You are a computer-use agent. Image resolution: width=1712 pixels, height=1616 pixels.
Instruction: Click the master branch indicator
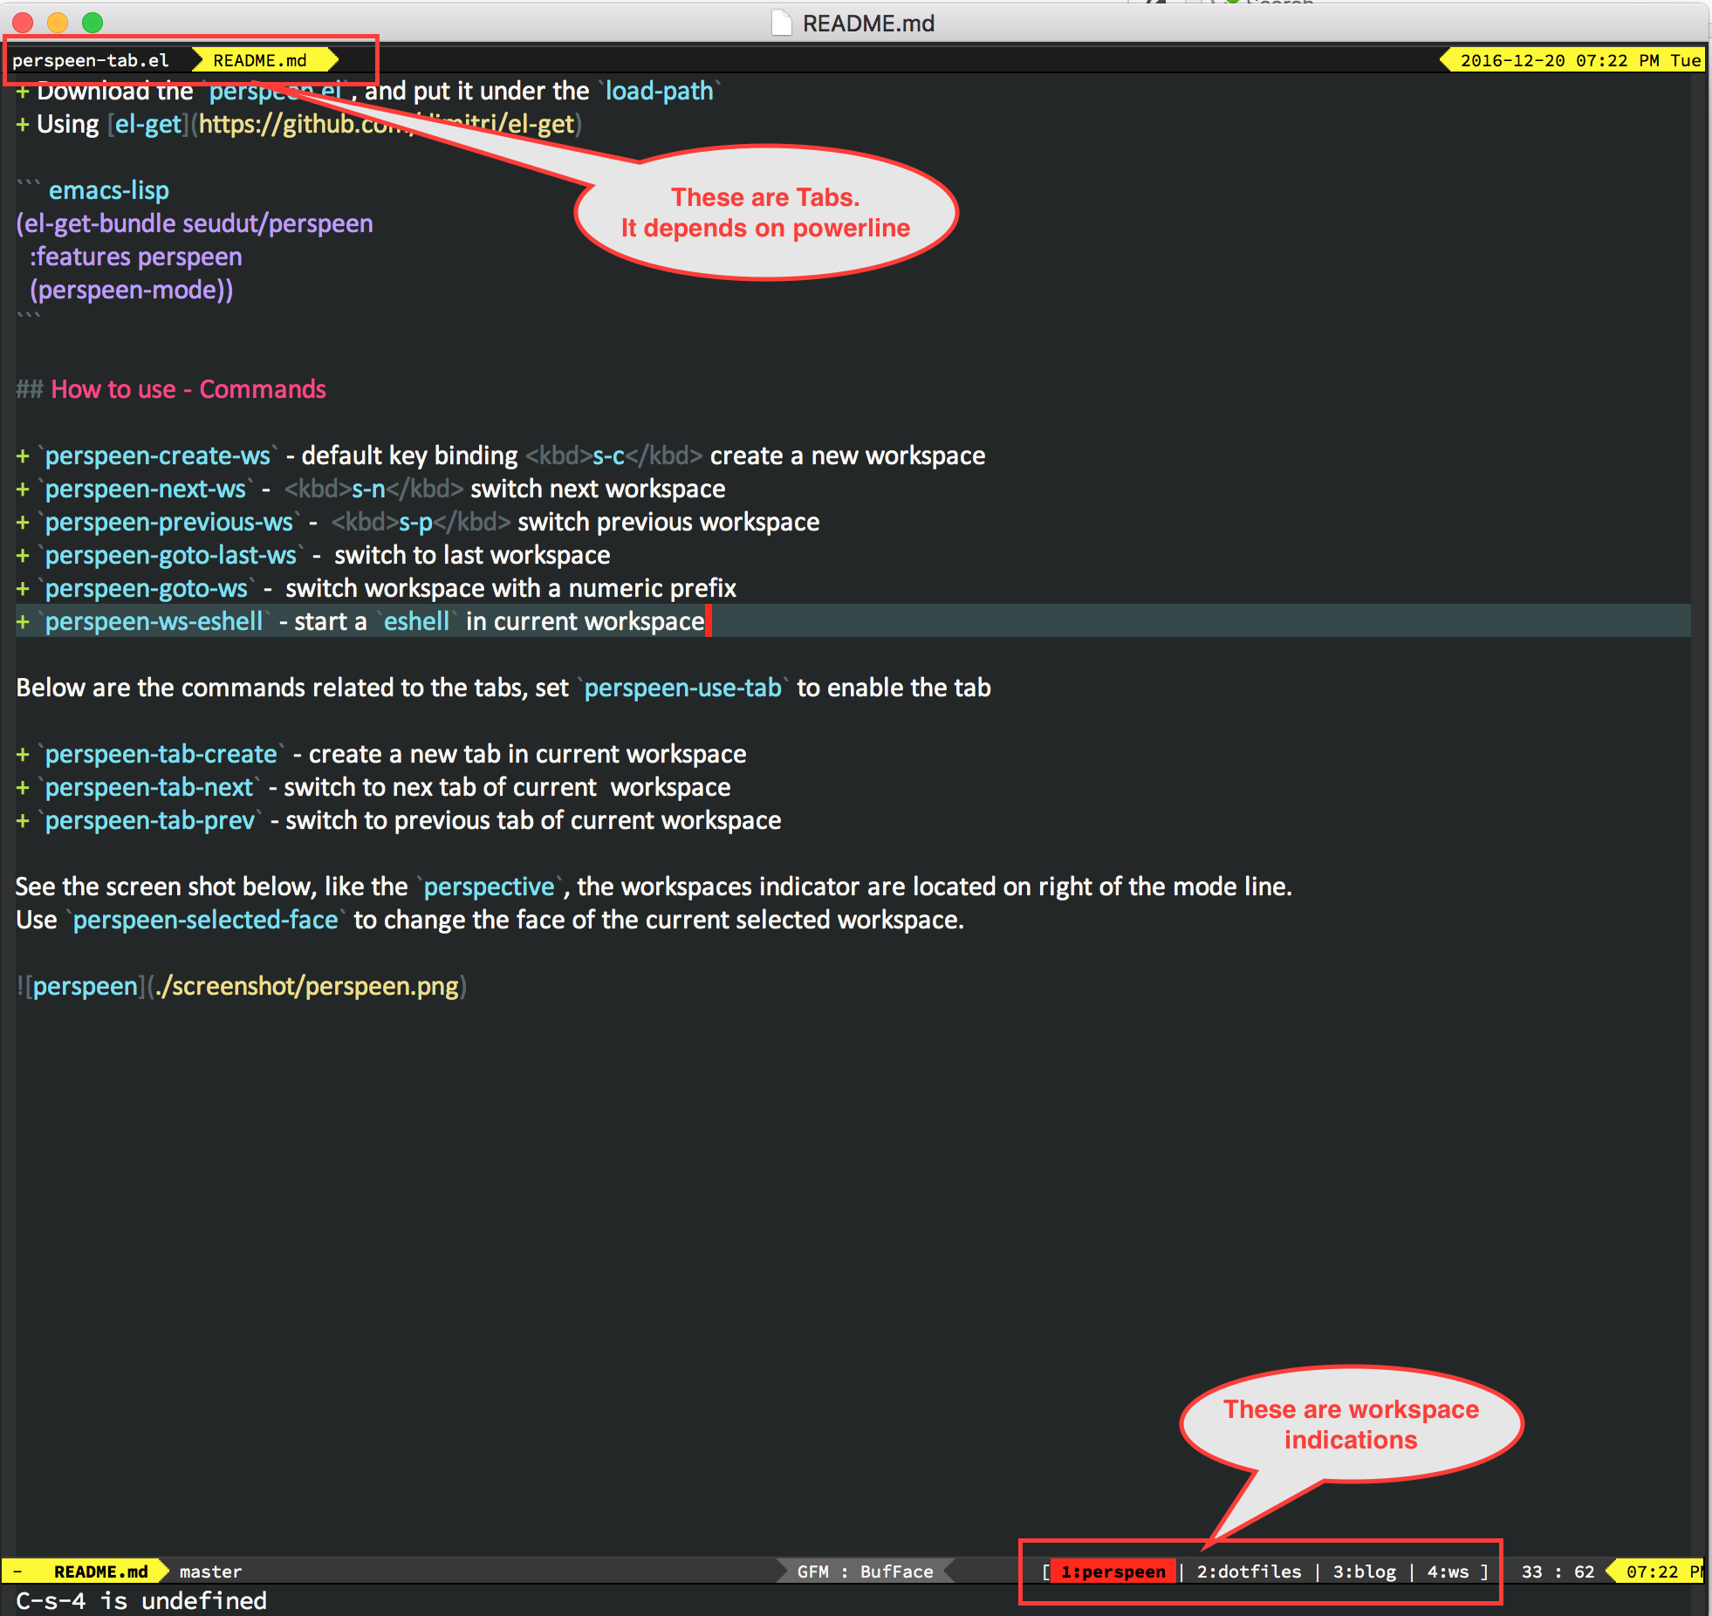tap(210, 1571)
